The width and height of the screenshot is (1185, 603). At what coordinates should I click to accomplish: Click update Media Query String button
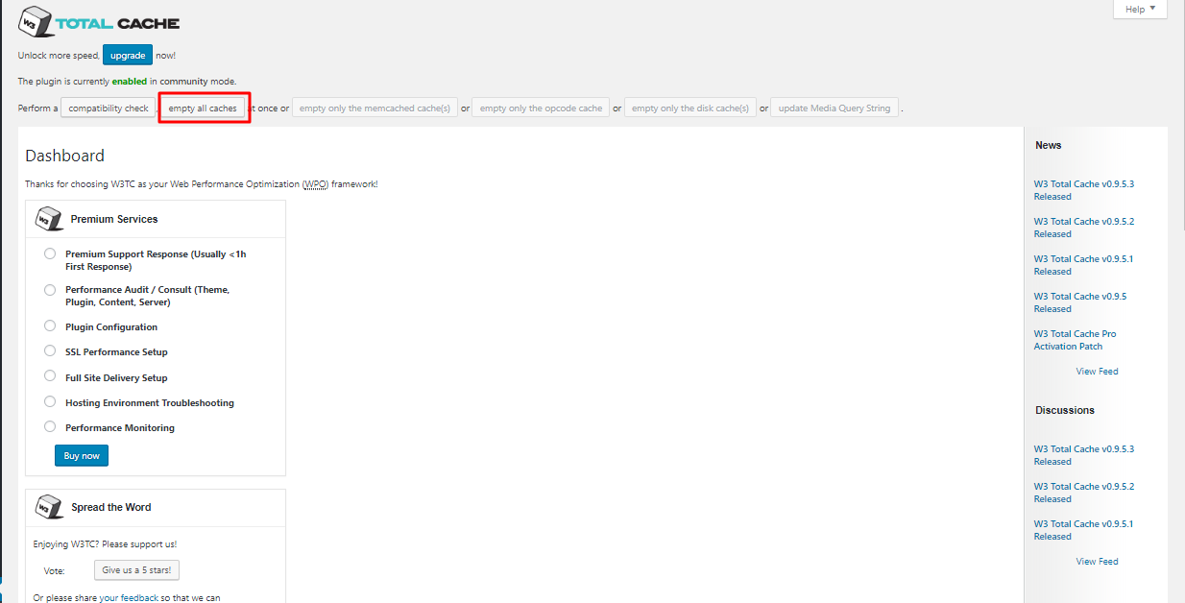point(834,109)
